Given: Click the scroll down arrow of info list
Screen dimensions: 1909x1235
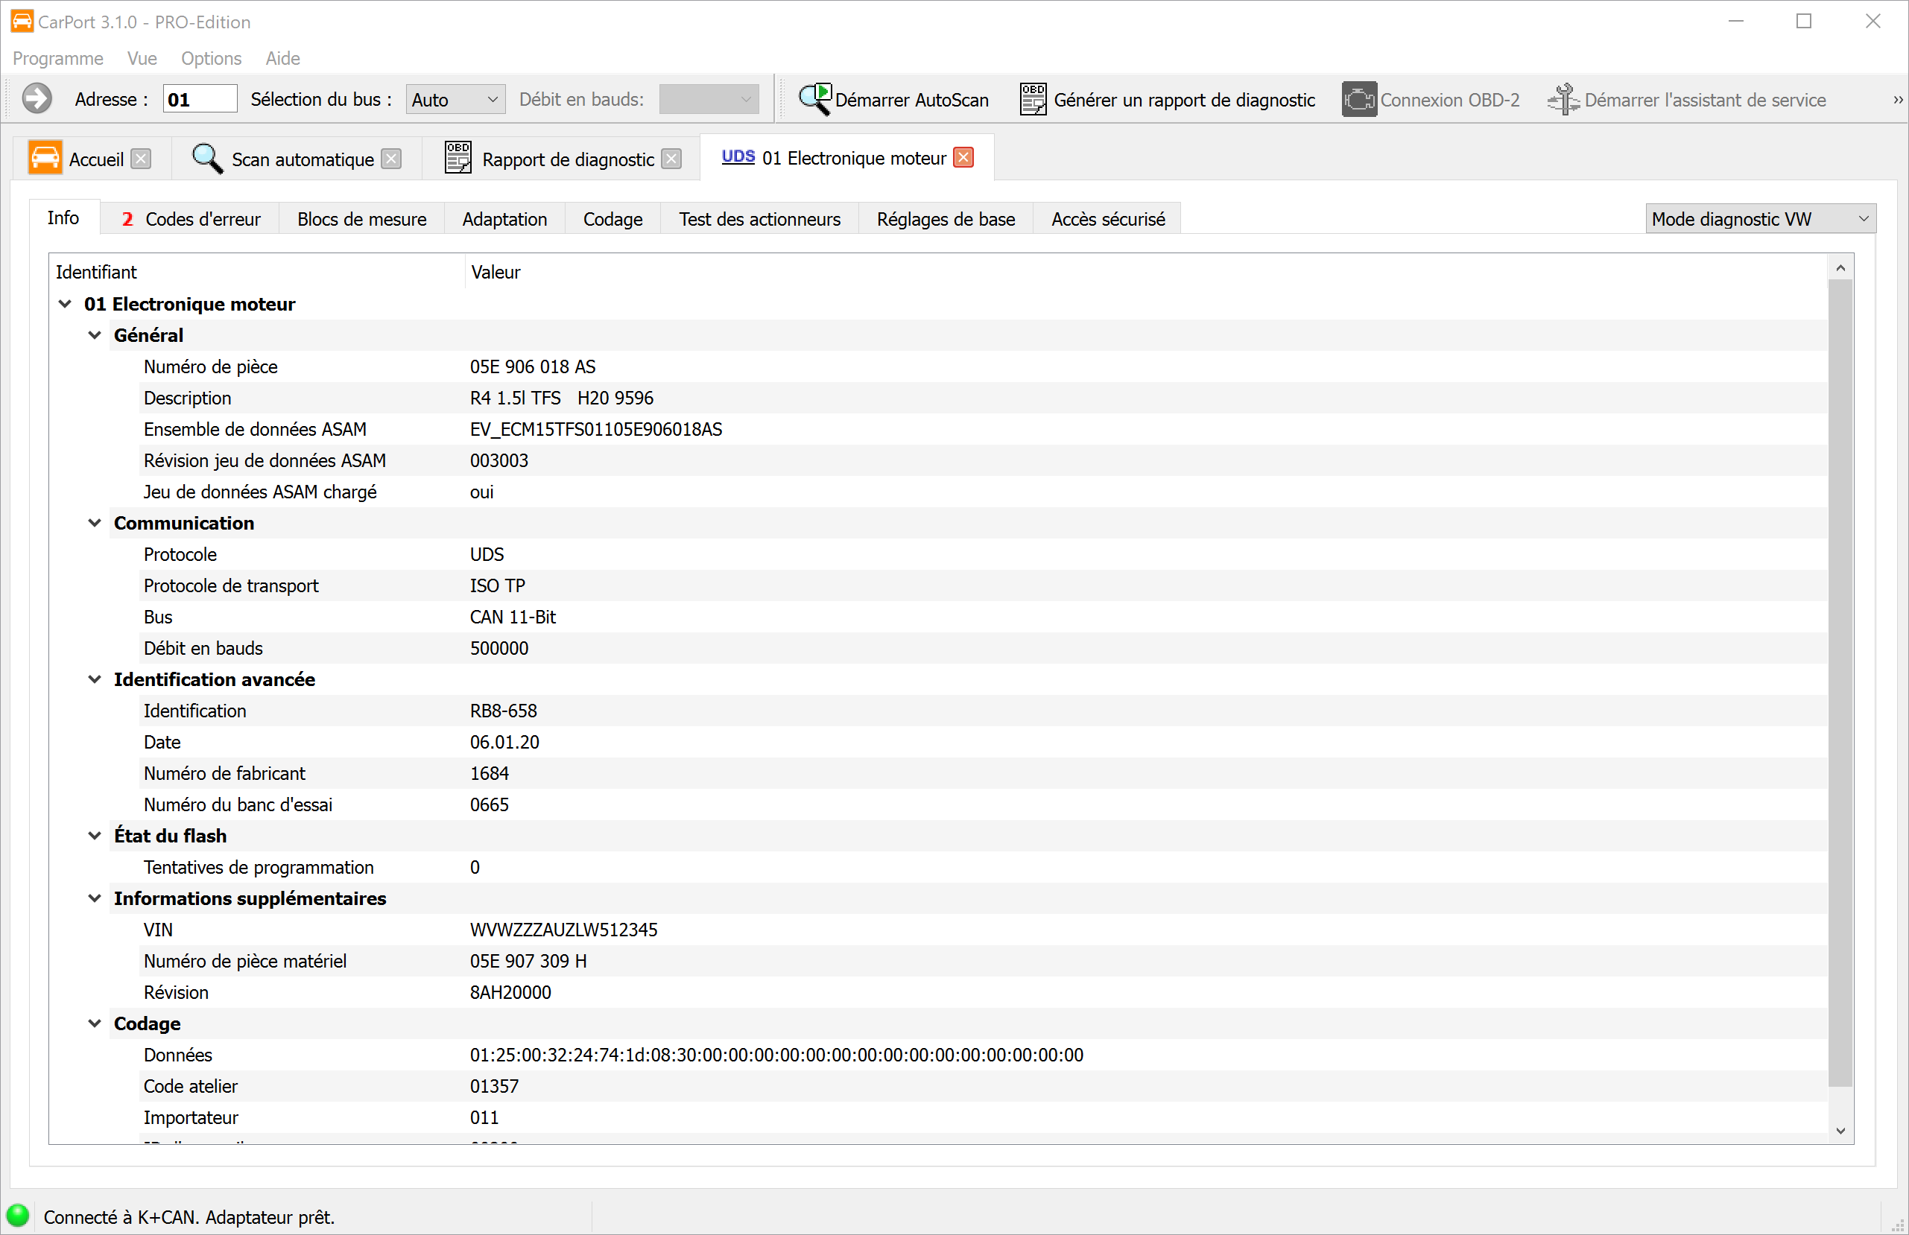Looking at the screenshot, I should (x=1840, y=1130).
